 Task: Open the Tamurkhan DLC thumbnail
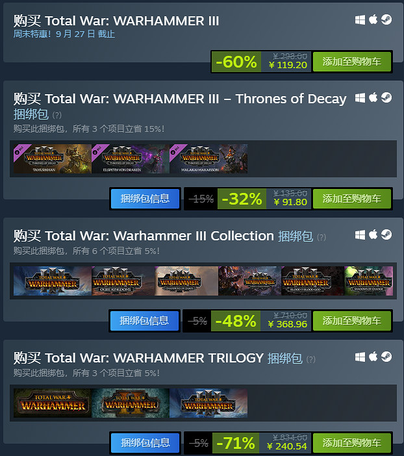click(x=53, y=158)
